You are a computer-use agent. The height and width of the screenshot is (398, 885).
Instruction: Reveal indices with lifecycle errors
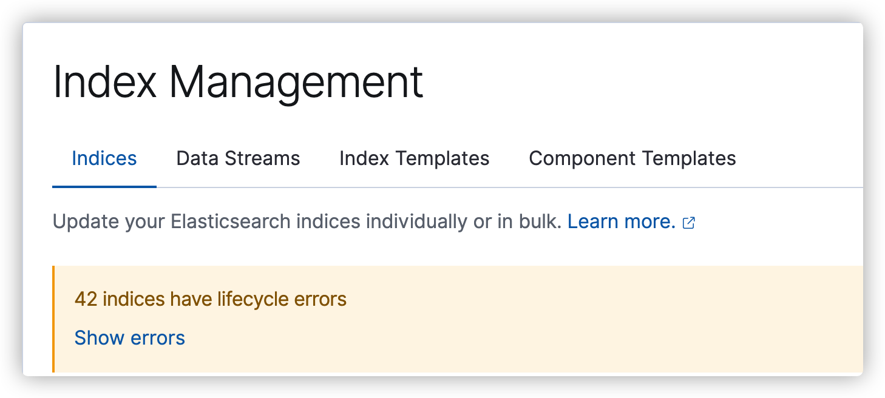tap(129, 337)
